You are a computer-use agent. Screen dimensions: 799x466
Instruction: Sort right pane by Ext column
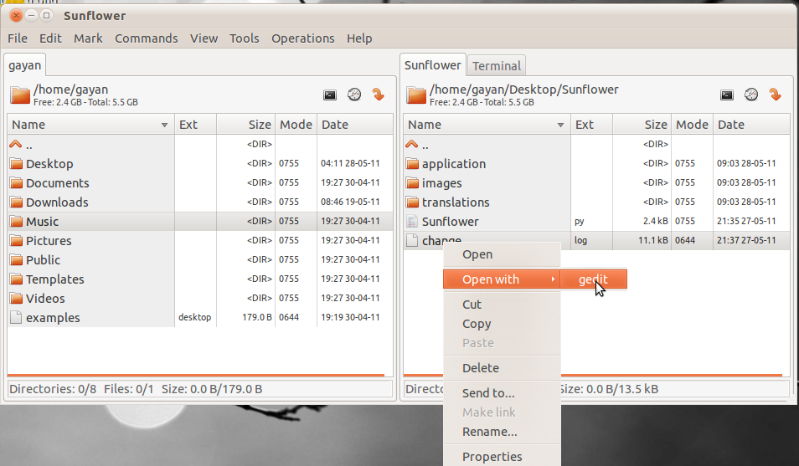591,125
